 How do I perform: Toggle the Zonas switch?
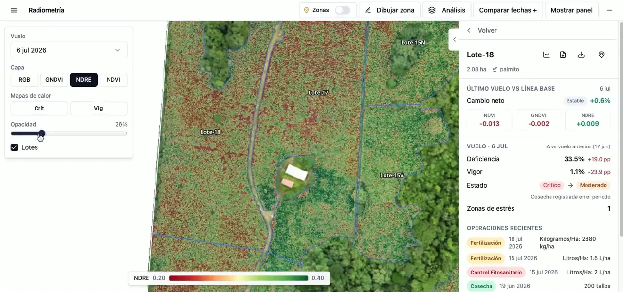(x=342, y=10)
